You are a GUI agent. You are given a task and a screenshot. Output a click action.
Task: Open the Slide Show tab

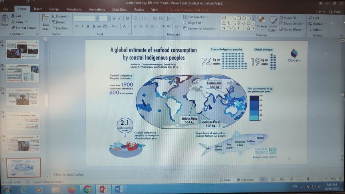click(120, 9)
